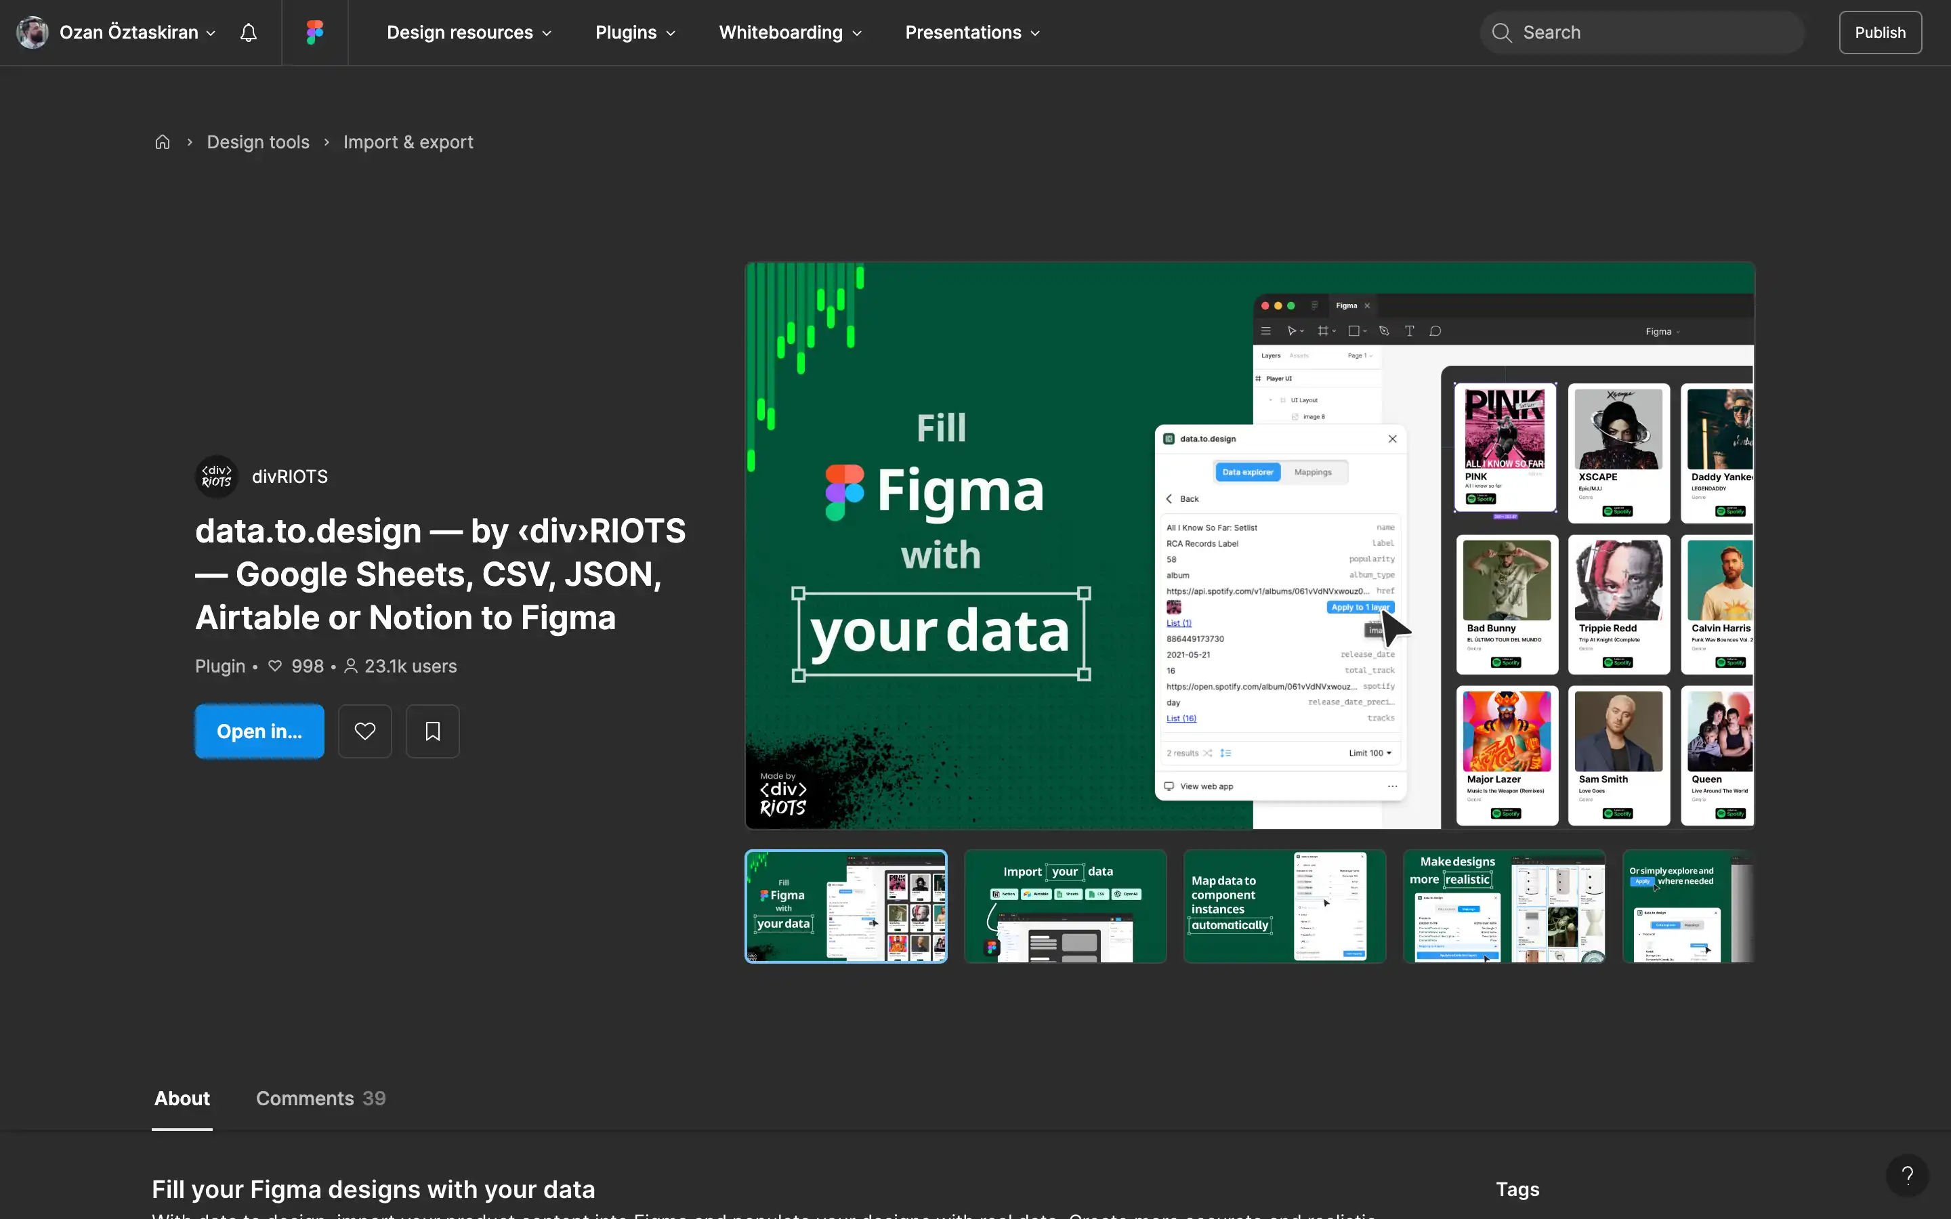Open the Whiteboarding dropdown
The height and width of the screenshot is (1219, 1951).
pyautogui.click(x=789, y=33)
